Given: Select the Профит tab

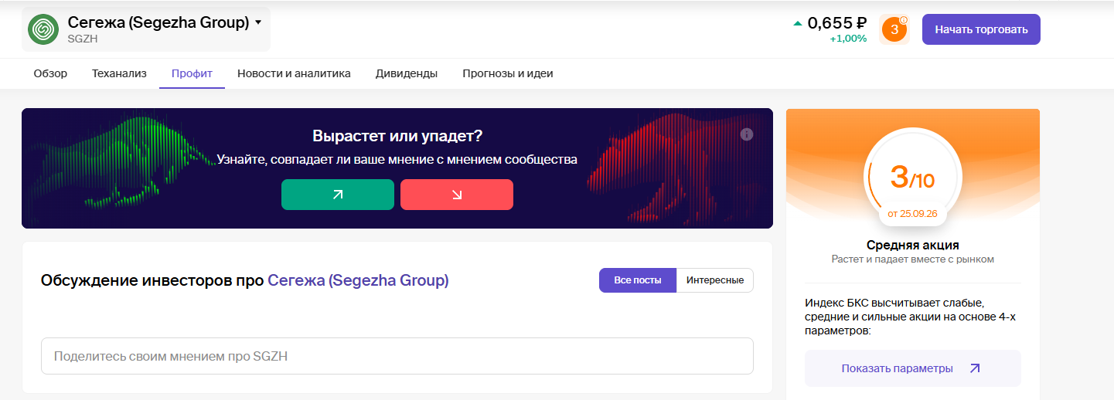Looking at the screenshot, I should click(192, 73).
